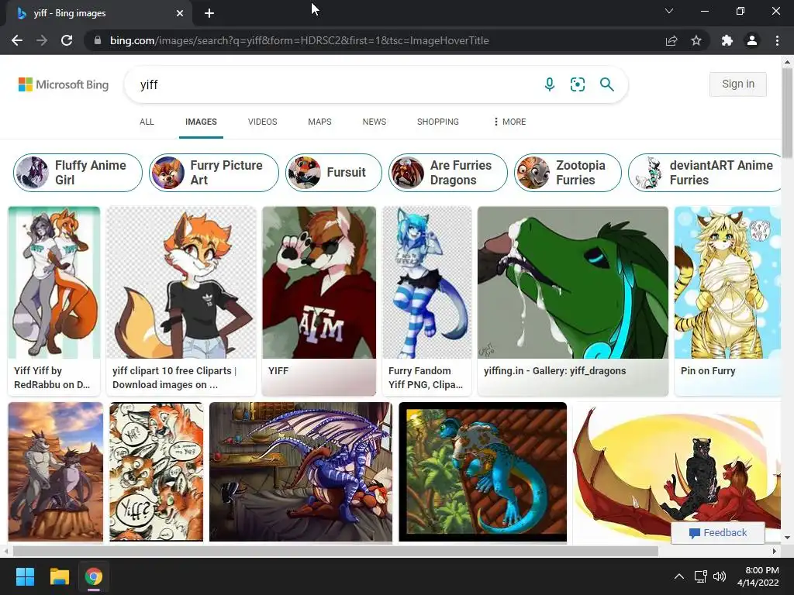The height and width of the screenshot is (595, 794).
Task: Go back with the browser back arrow
Action: point(17,40)
